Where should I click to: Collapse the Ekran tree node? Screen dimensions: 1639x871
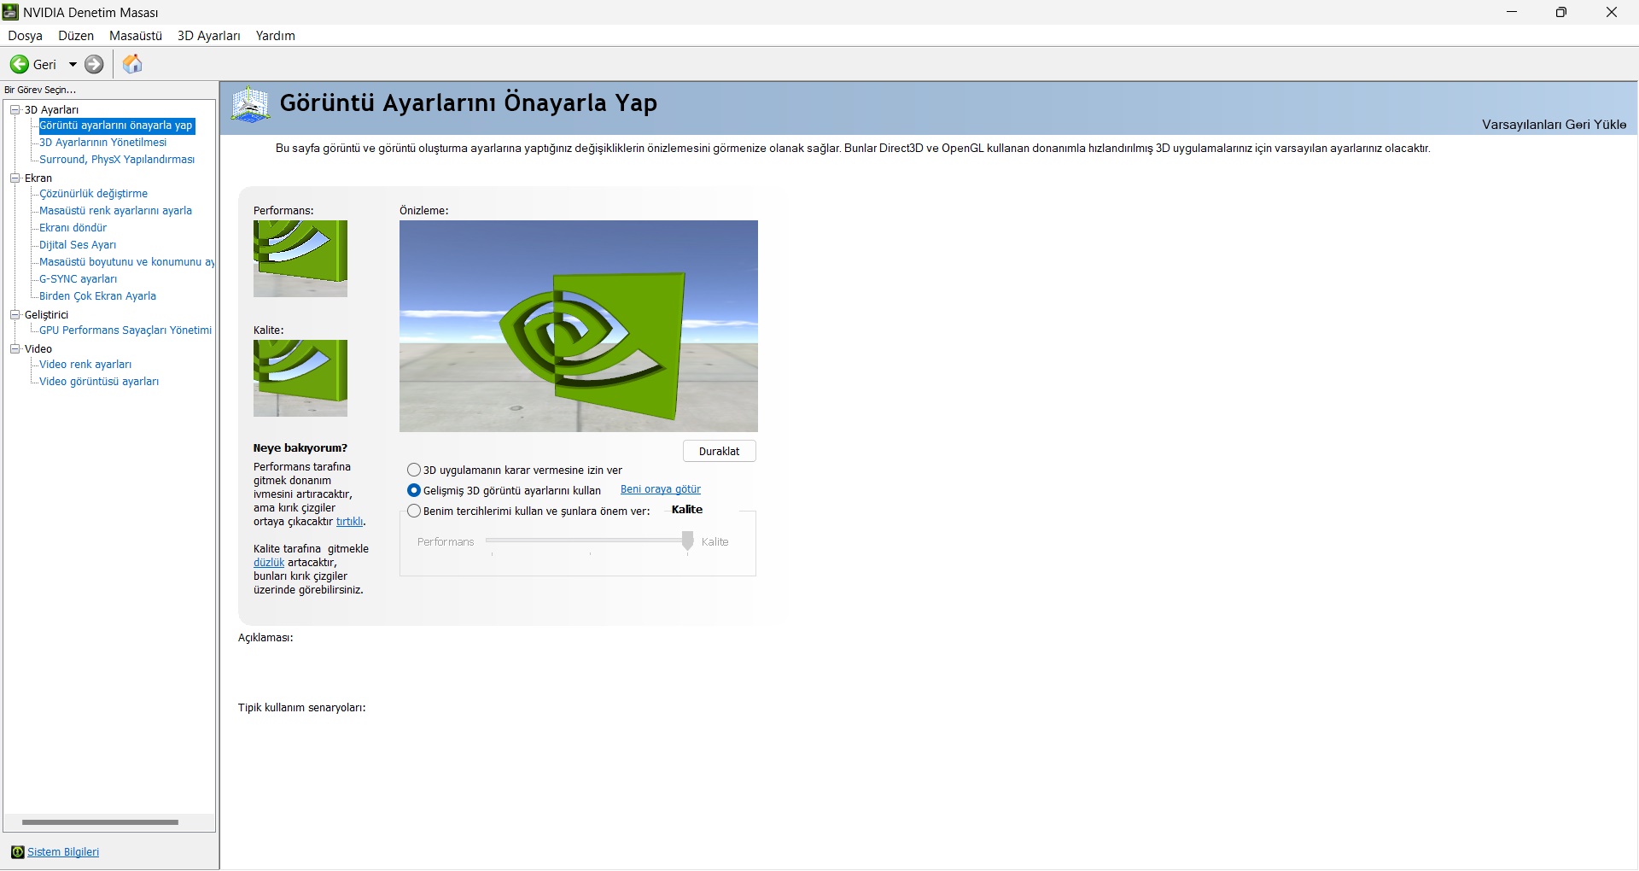[15, 178]
